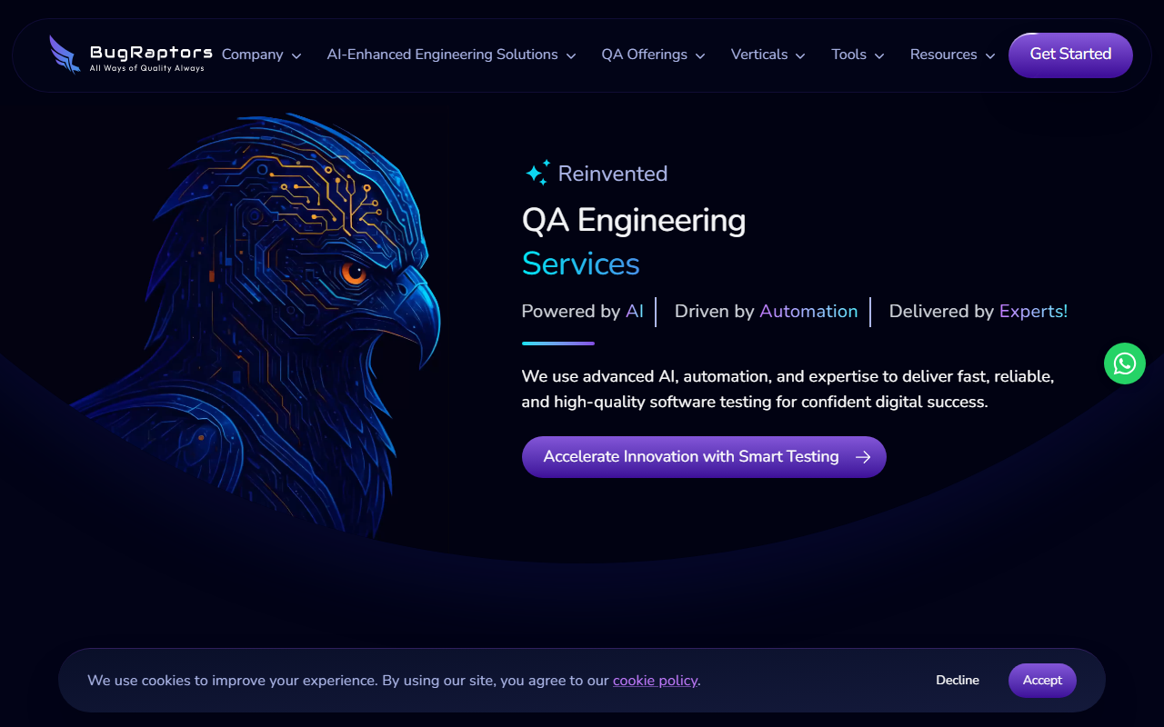
Task: Click the raptor hero image
Action: pyautogui.click(x=255, y=327)
